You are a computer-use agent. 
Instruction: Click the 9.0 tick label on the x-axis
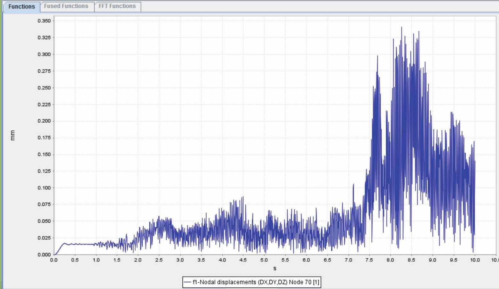tap(432, 260)
